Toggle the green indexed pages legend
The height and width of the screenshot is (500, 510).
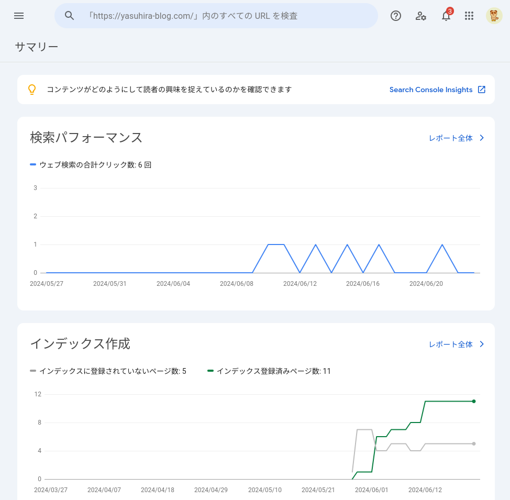[x=269, y=371]
